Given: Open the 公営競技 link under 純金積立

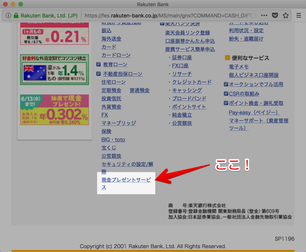Looking at the screenshot, I should click(182, 123).
